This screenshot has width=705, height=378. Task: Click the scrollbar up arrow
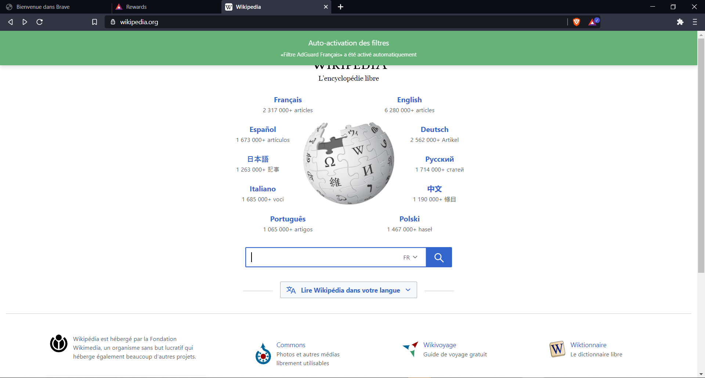pos(701,35)
